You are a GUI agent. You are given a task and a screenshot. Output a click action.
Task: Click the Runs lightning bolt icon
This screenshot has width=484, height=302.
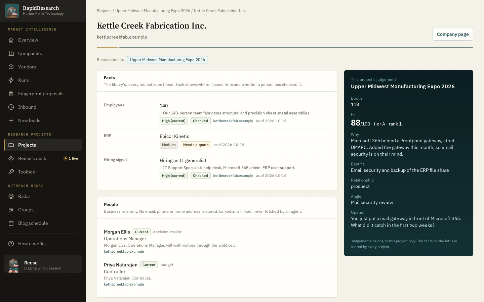(11, 80)
